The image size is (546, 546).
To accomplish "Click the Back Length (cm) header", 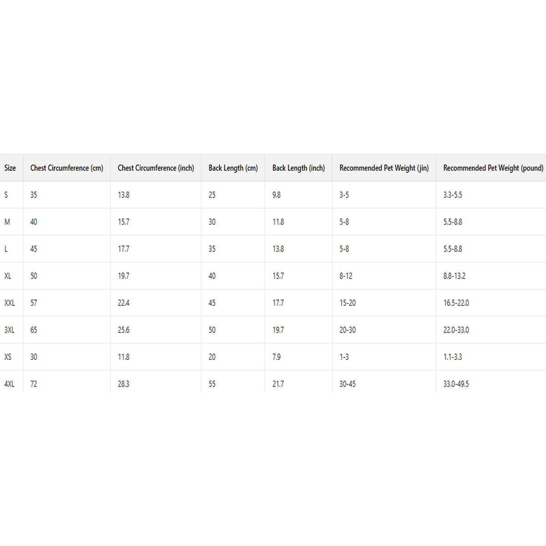I will coord(233,168).
